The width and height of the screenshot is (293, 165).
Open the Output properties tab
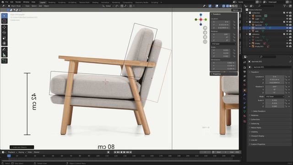[x=244, y=72]
